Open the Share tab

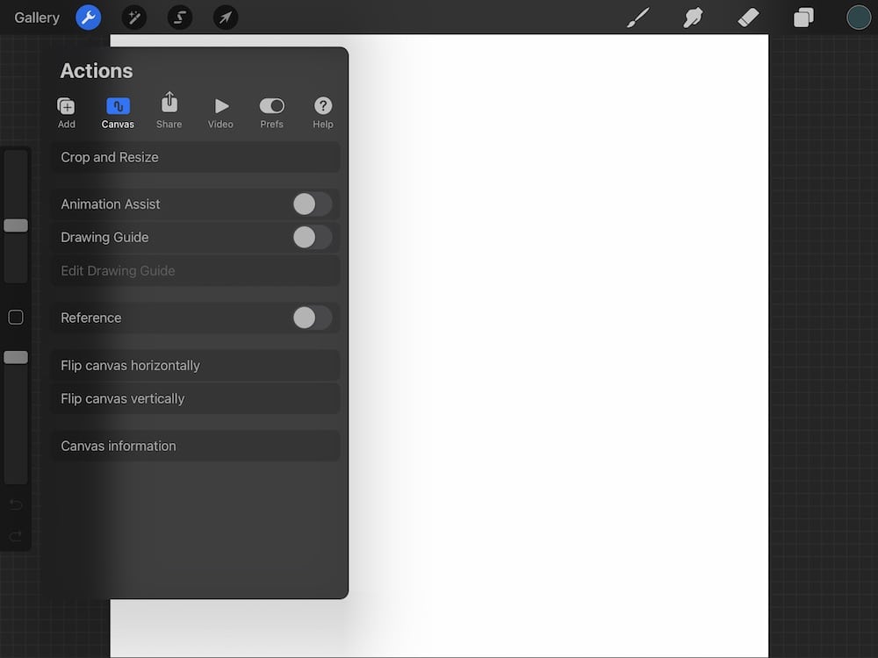(169, 111)
